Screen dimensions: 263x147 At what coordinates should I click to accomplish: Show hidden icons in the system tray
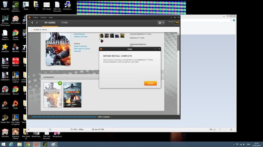(x=234, y=144)
